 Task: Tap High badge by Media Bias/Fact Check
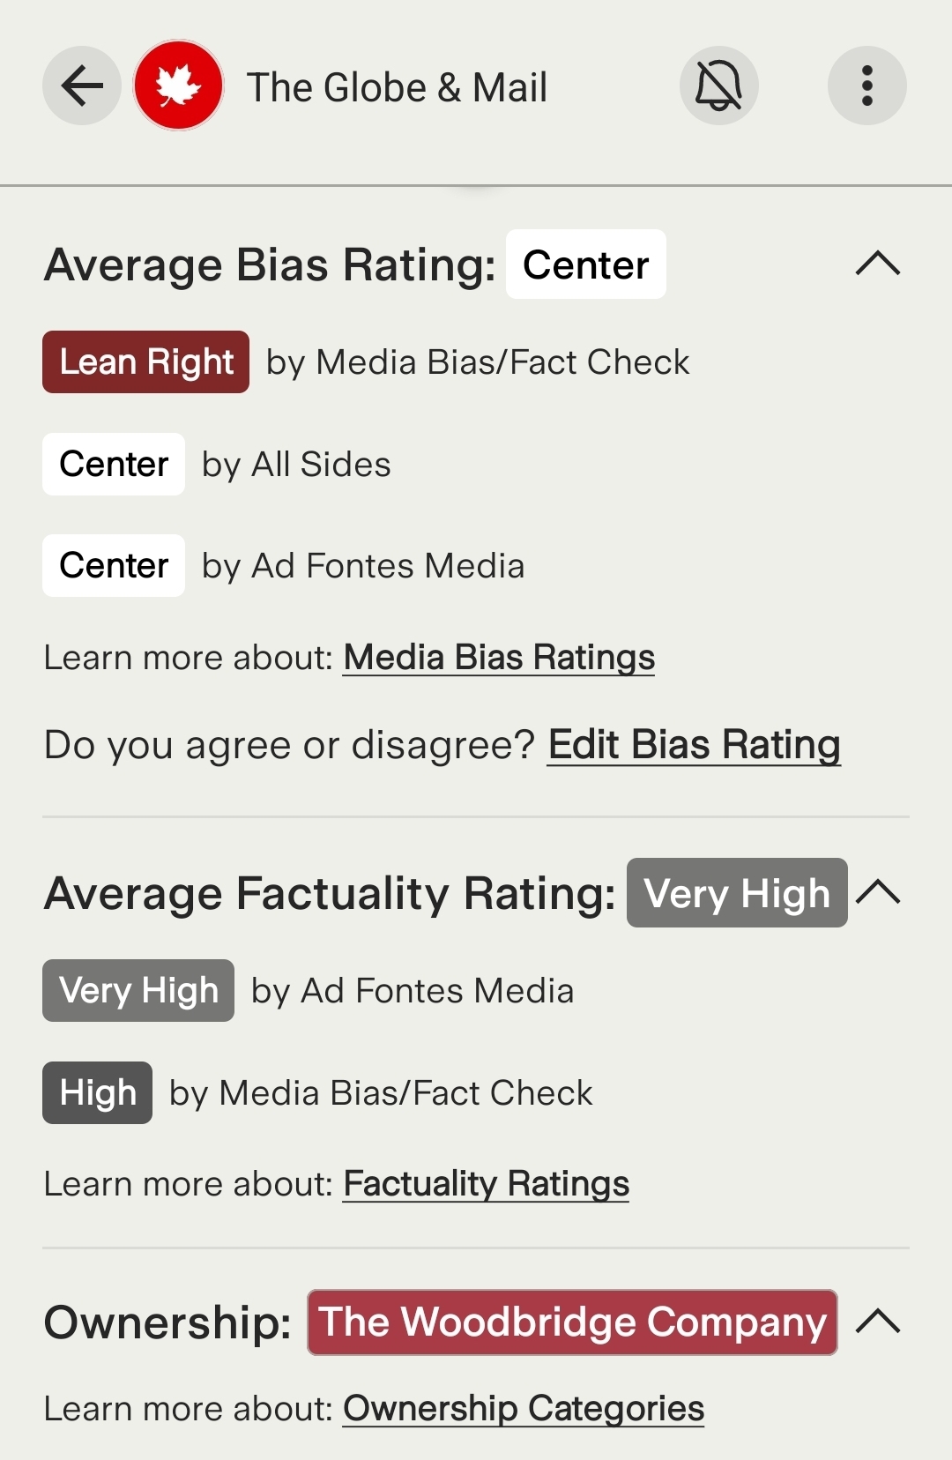[x=98, y=1093]
